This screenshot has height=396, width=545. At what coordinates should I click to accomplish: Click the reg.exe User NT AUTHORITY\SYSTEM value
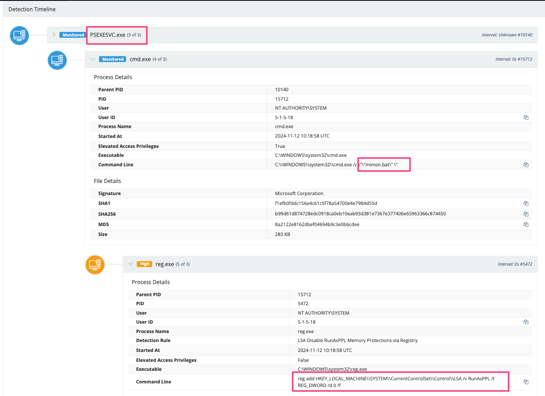(324, 313)
